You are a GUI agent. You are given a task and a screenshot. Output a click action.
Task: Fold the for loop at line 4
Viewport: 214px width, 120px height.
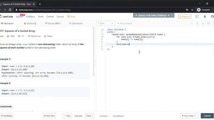tap(103, 37)
